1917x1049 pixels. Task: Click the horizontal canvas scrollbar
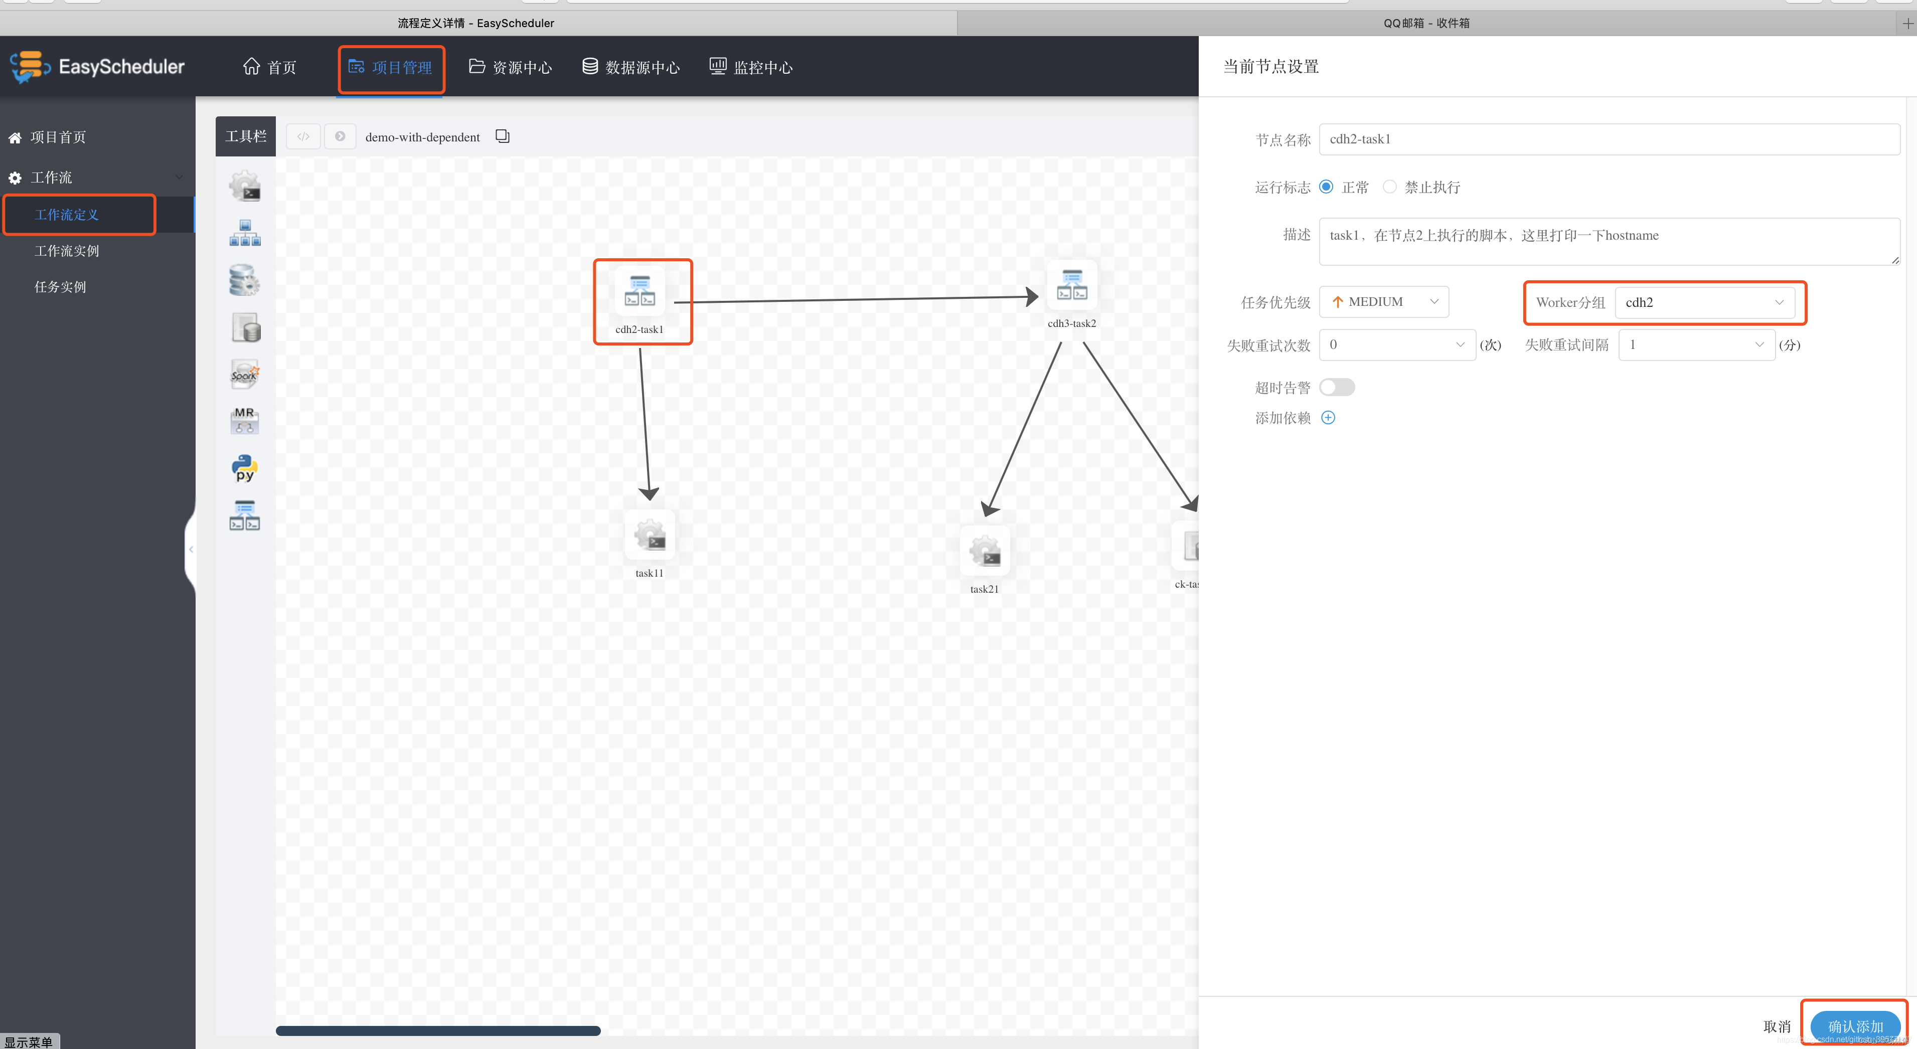438,1030
